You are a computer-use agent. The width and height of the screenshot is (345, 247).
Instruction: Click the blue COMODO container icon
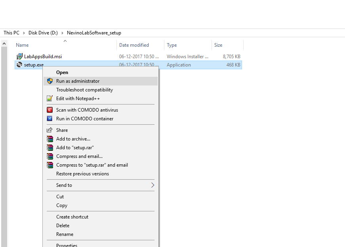[x=50, y=119]
